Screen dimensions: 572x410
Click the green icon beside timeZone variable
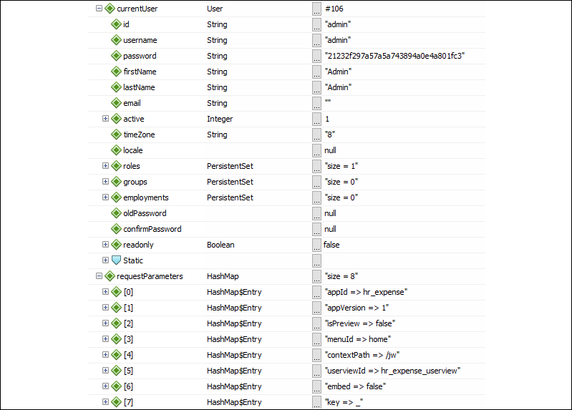(116, 135)
